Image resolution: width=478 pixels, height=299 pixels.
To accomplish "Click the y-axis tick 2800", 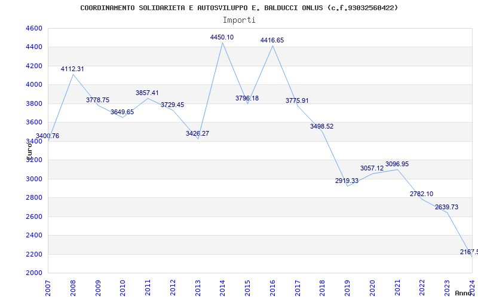I will coord(35,198).
